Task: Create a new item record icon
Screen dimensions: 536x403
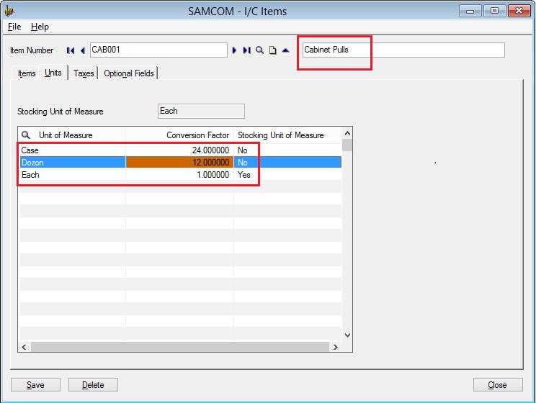Action: point(273,50)
